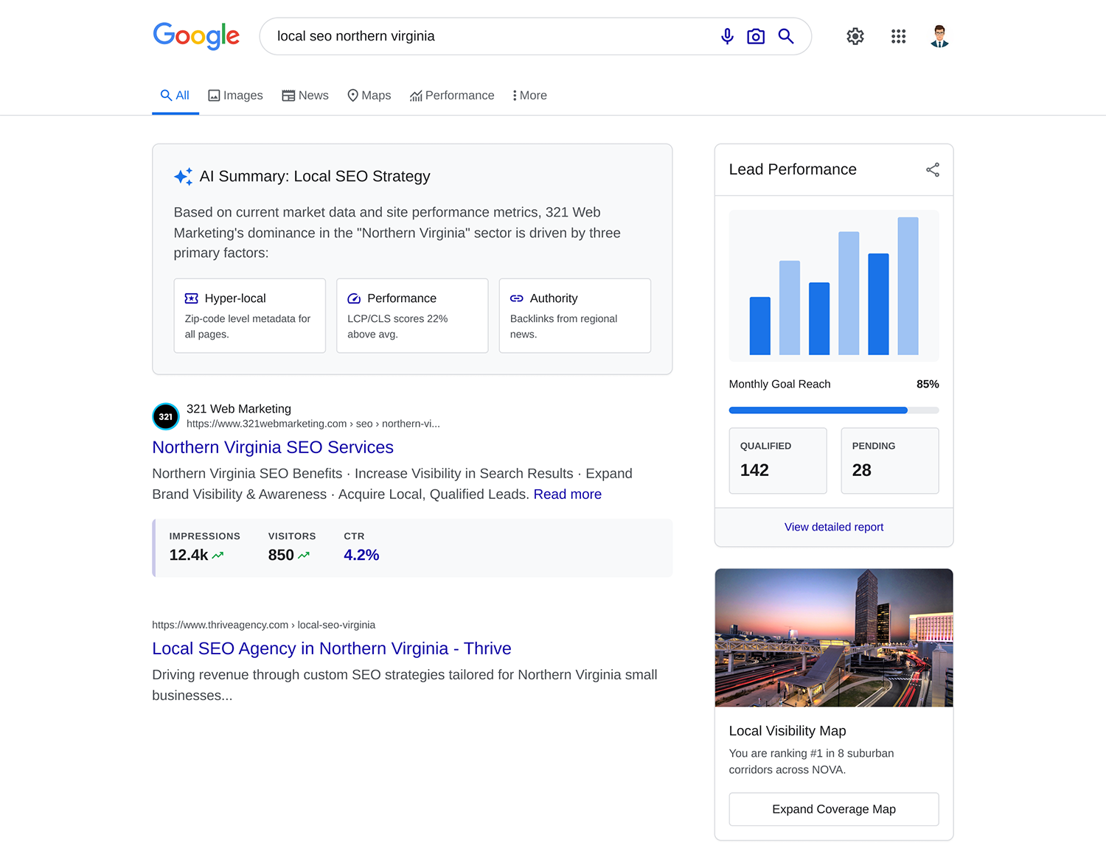This screenshot has width=1106, height=868.
Task: Click the Hyper-local ticket icon
Action: tap(192, 298)
